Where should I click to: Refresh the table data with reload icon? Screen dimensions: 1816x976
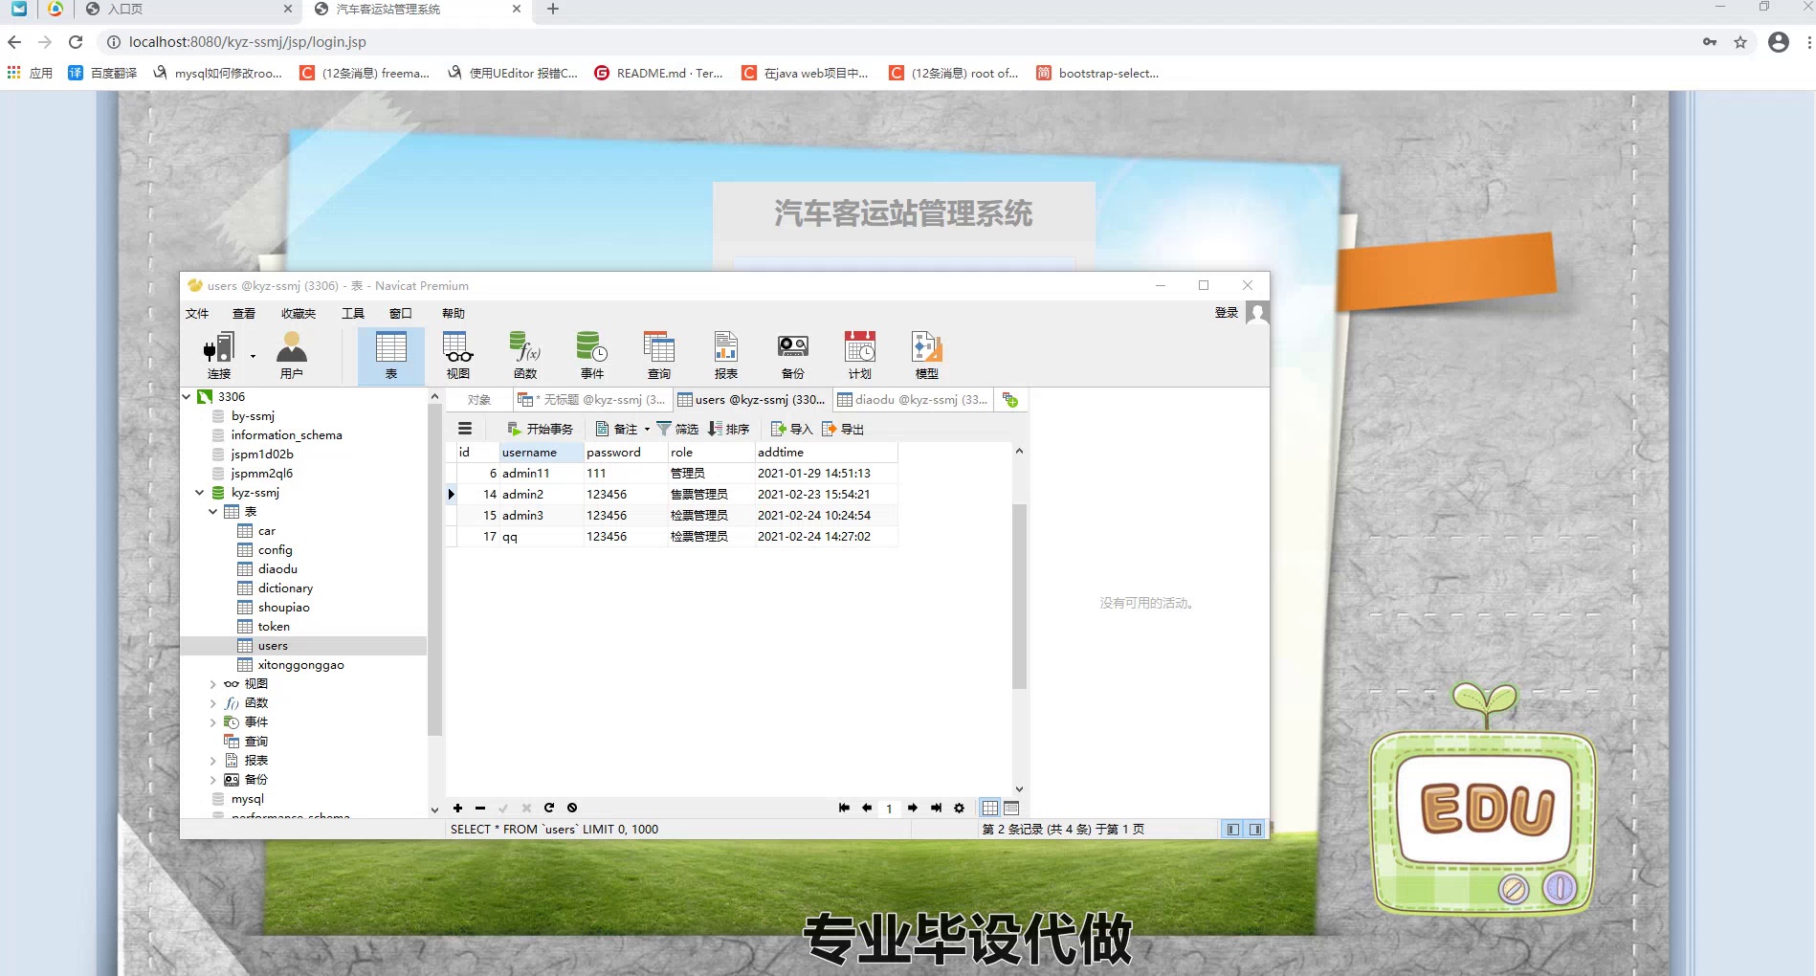coord(549,808)
